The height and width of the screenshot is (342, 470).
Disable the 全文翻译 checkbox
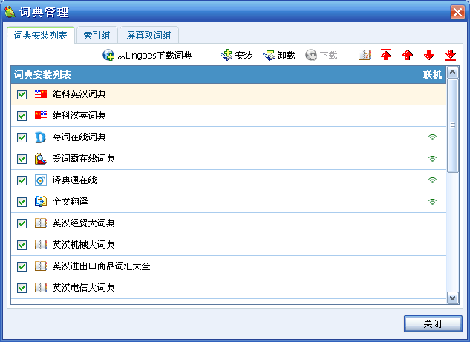[x=22, y=202]
